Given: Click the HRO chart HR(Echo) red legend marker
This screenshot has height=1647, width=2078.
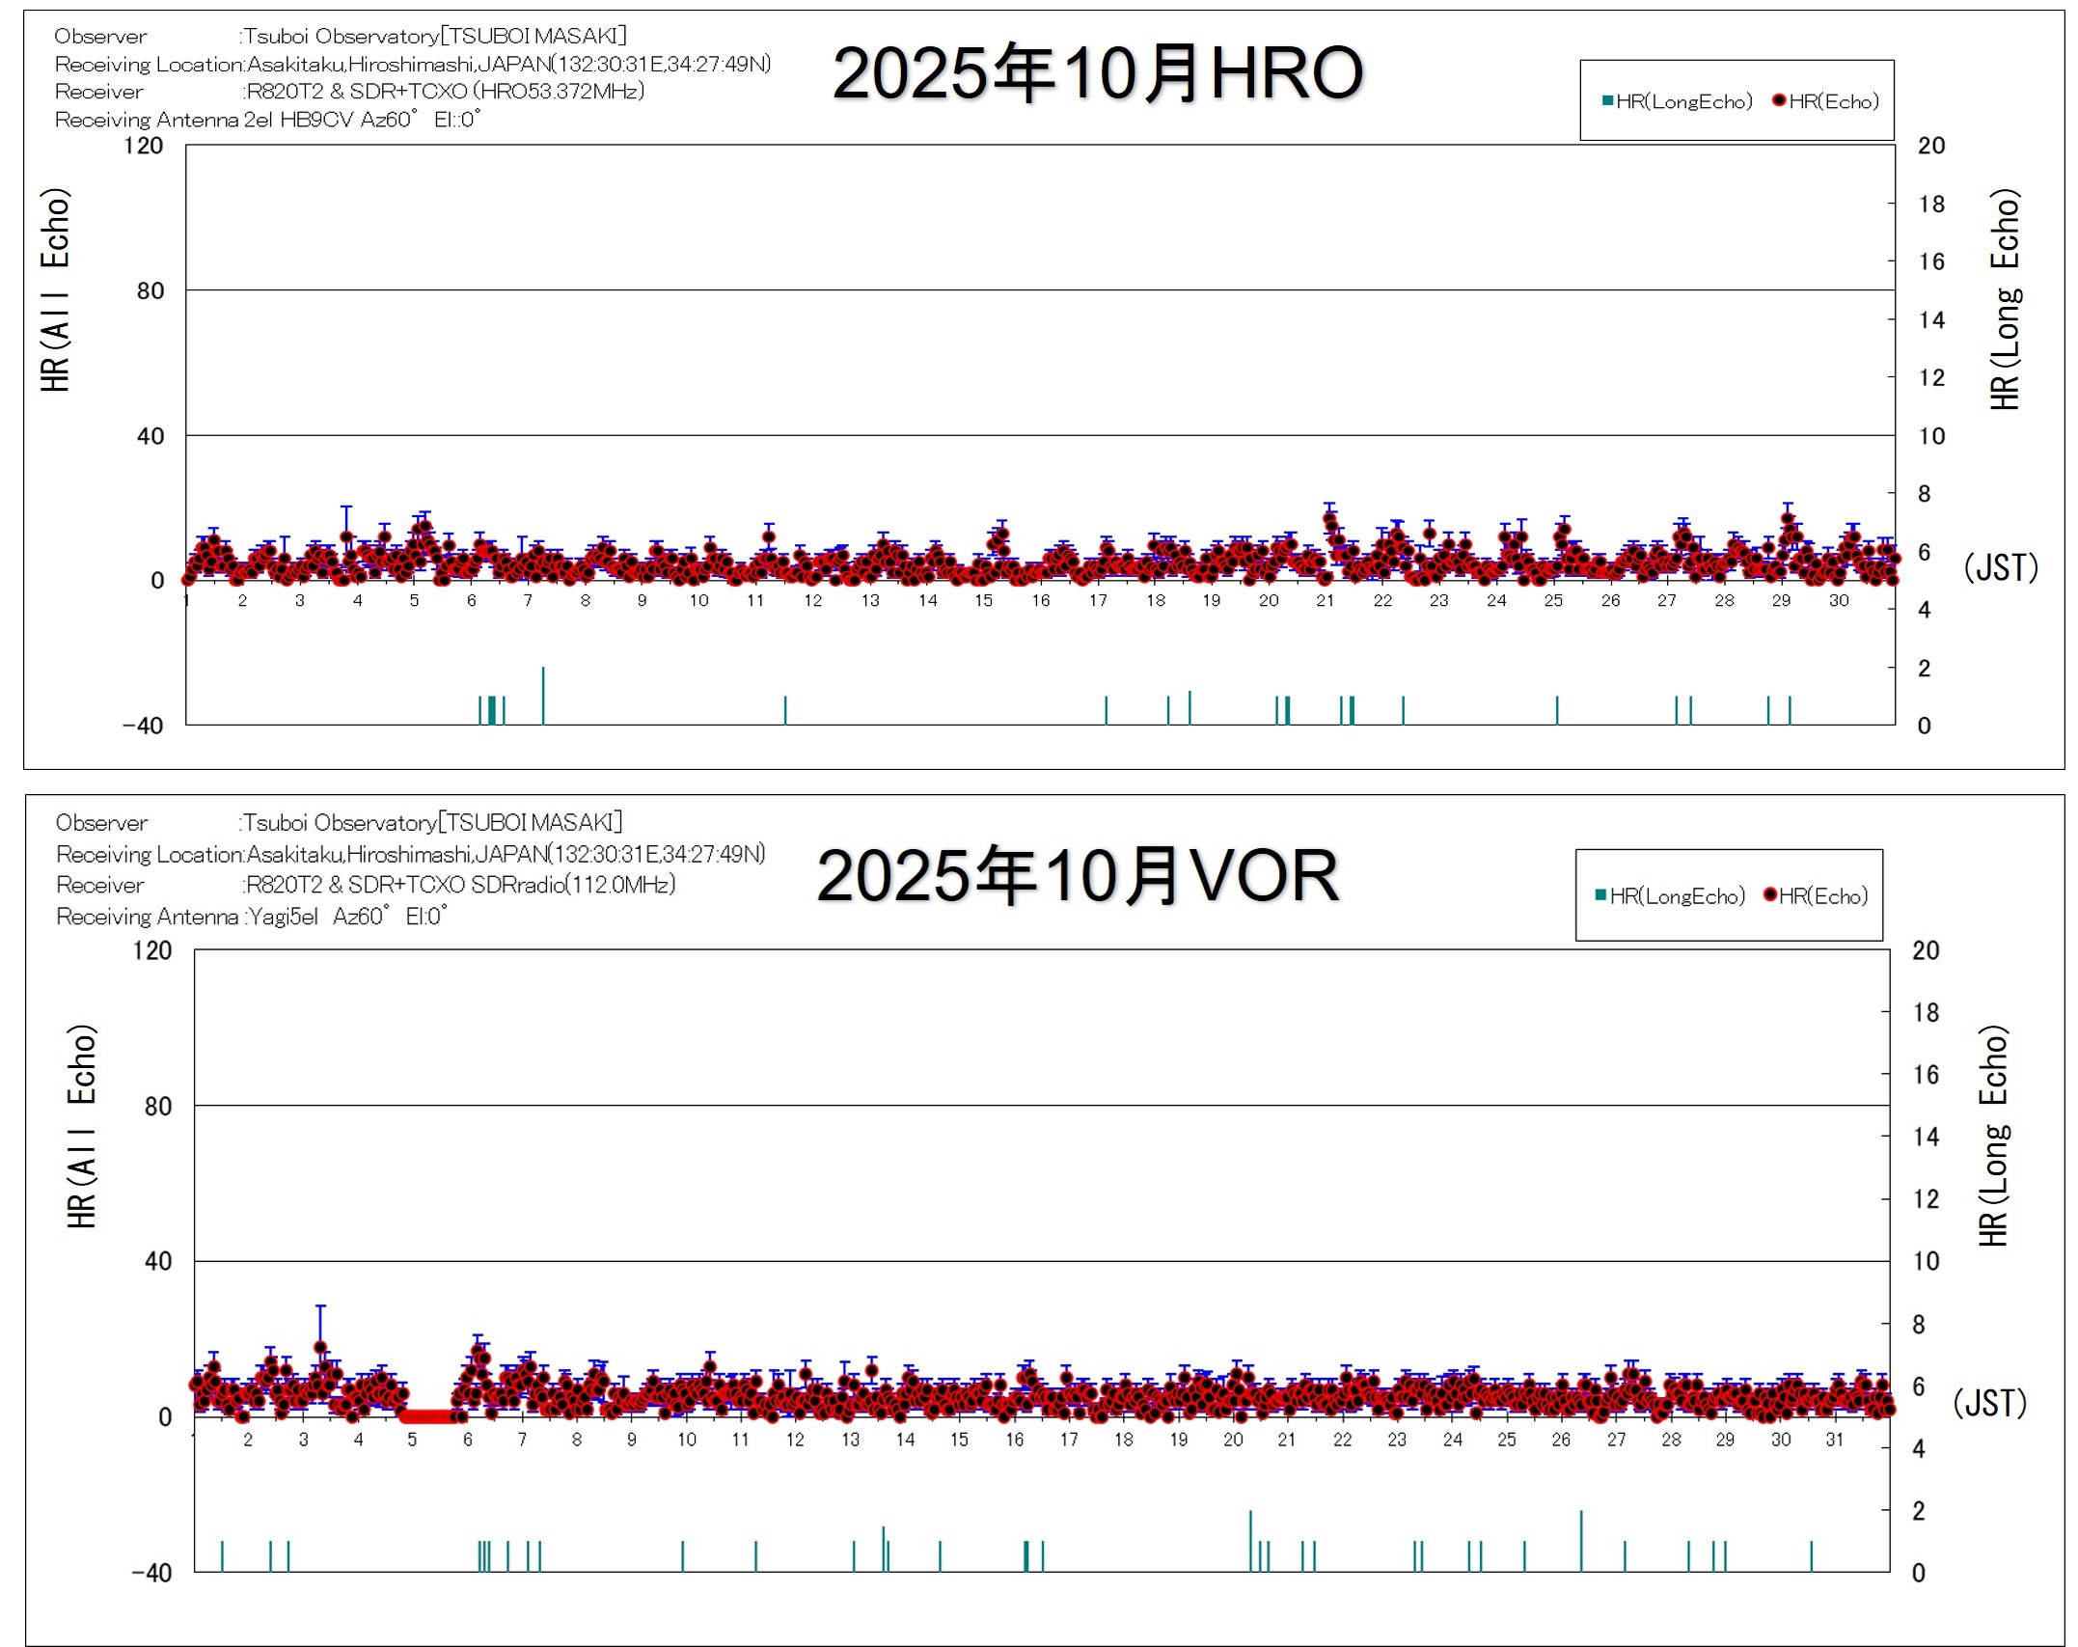Looking at the screenshot, I should [x=1779, y=101].
